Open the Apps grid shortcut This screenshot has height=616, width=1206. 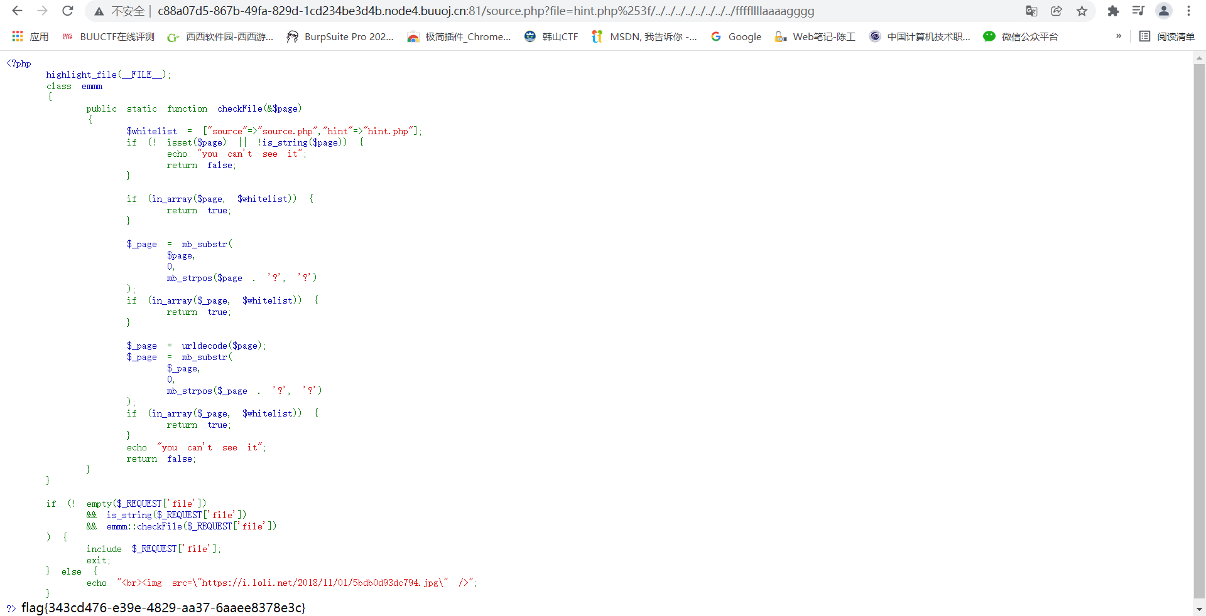(30, 36)
